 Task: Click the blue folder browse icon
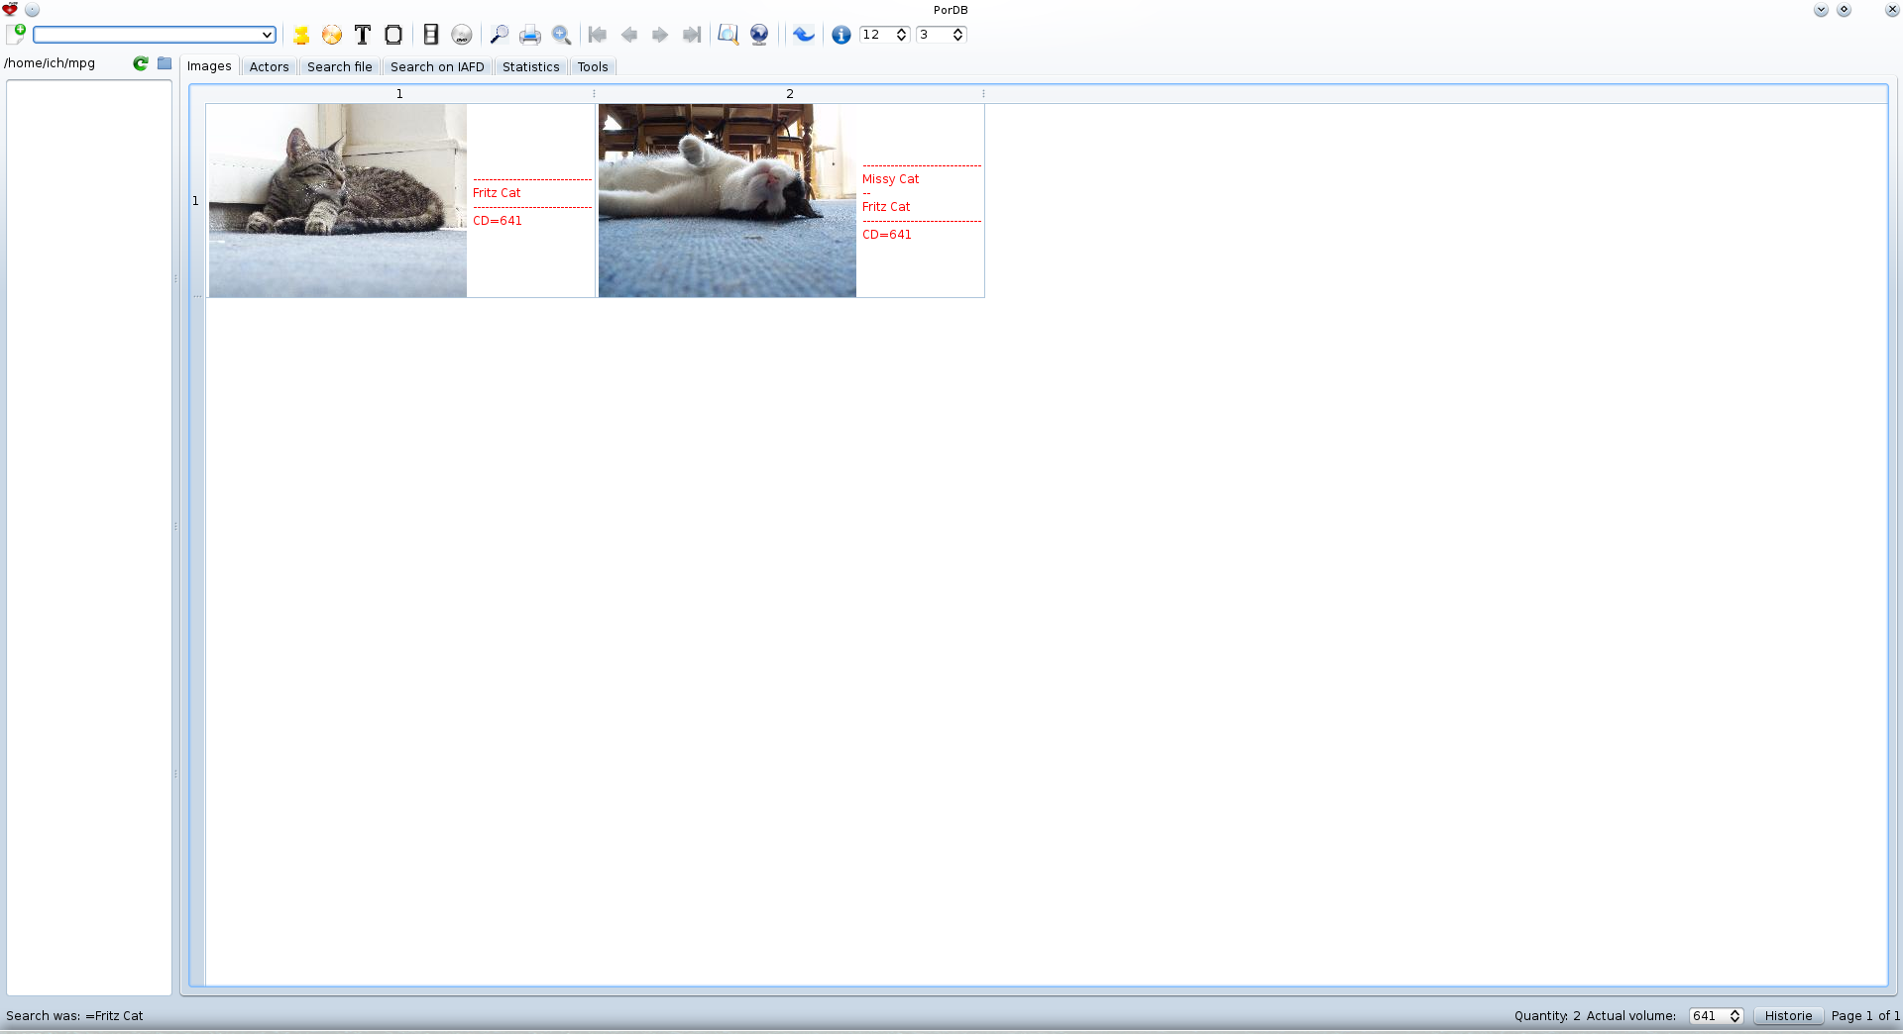pyautogui.click(x=165, y=63)
